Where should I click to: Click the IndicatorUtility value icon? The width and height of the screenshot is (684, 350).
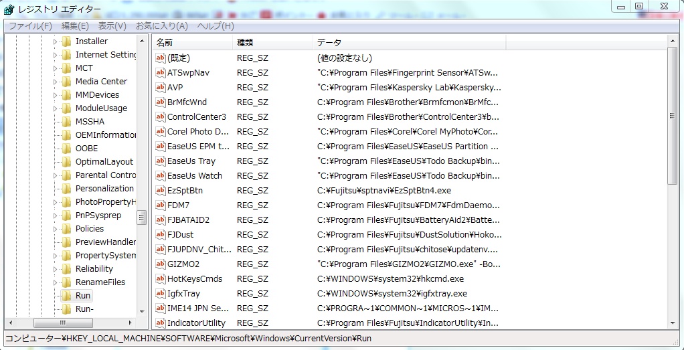point(161,323)
